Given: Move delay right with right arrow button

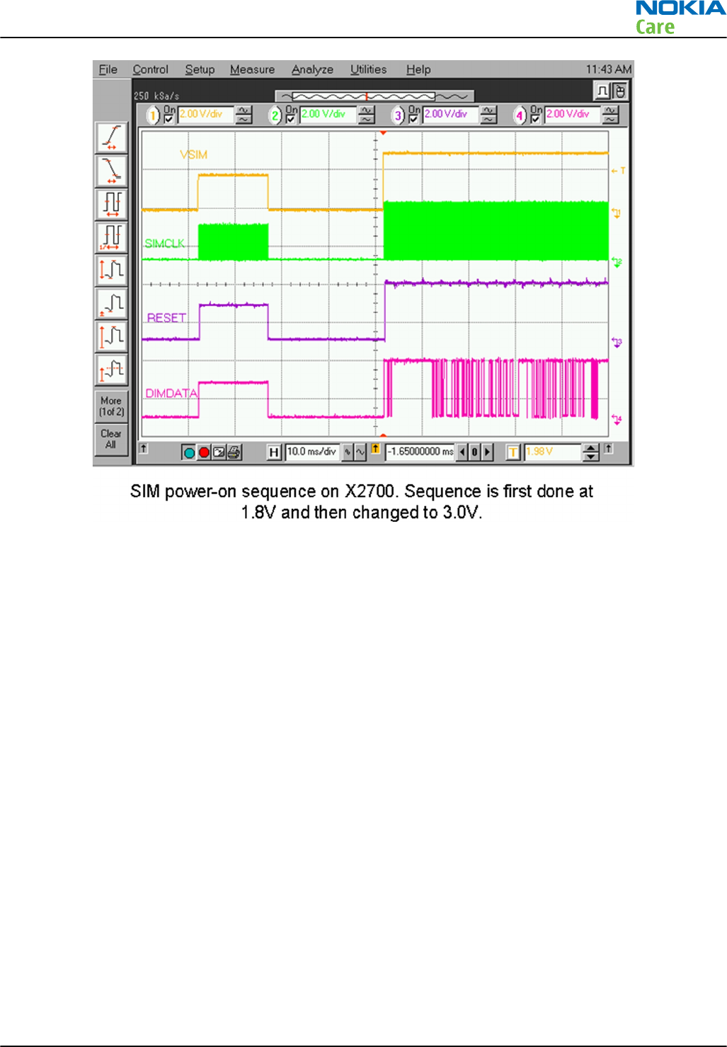Looking at the screenshot, I should (487, 452).
